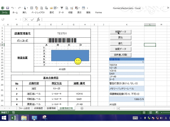
Task: Click the Windows Start button
Action: (x=4, y=118)
